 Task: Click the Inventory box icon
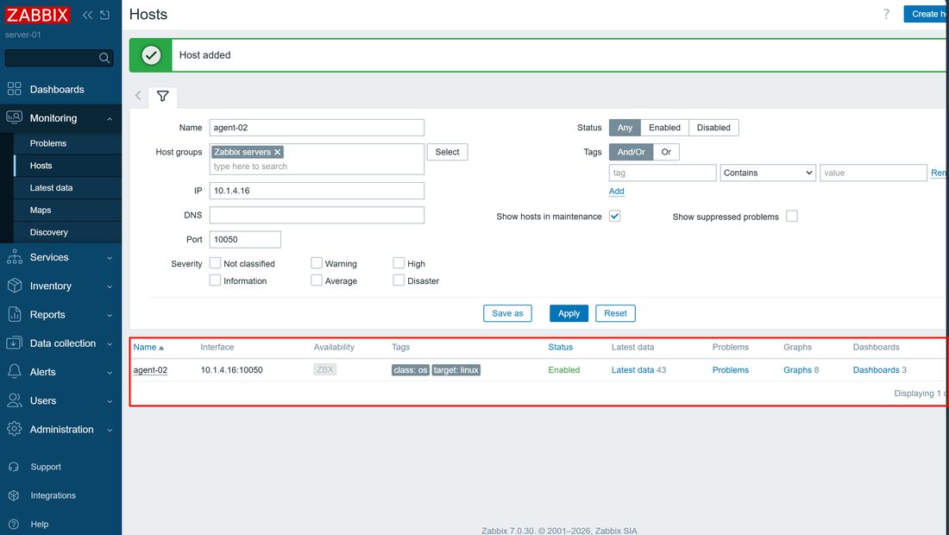[15, 286]
